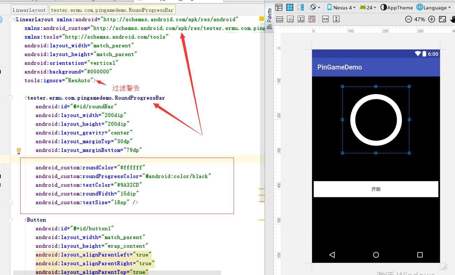Zoom out the layout preview
Screen dimensions: 455x275
tap(409, 19)
